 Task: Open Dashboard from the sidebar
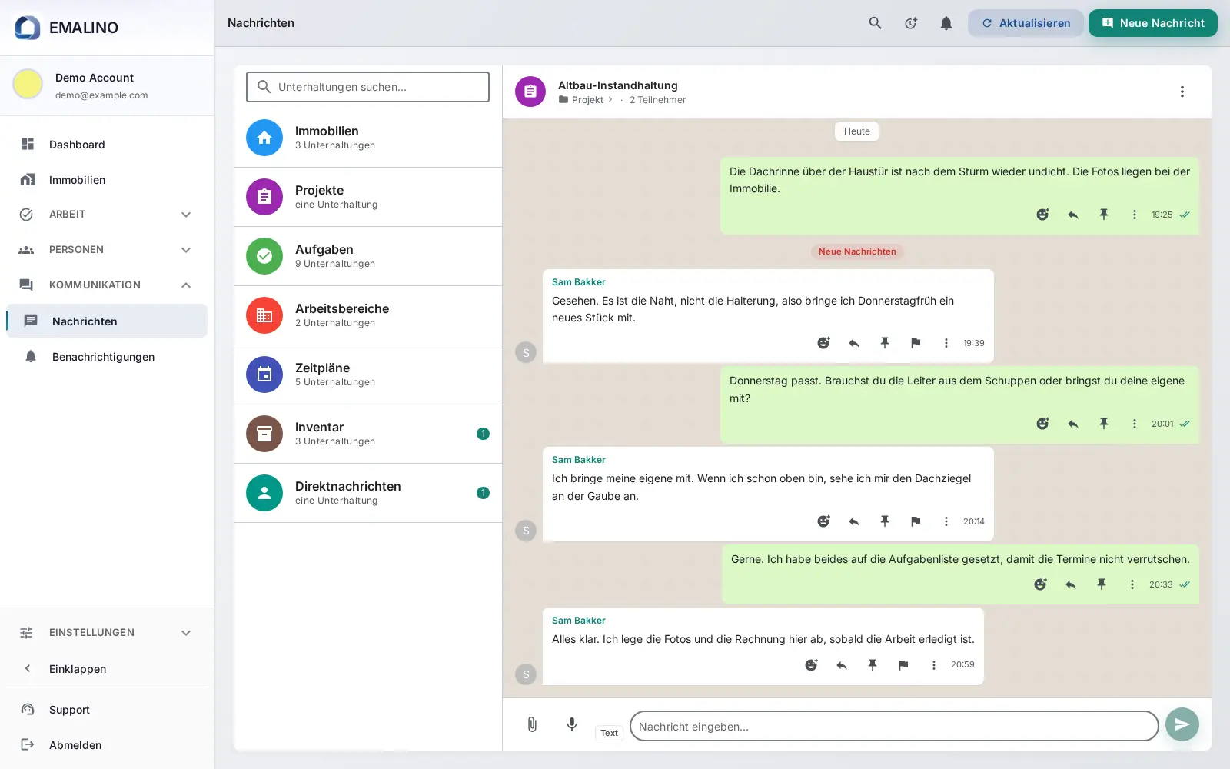pos(107,145)
